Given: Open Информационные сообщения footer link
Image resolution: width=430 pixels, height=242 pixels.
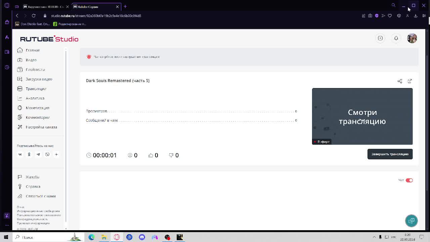Looking at the screenshot, I should [38, 211].
